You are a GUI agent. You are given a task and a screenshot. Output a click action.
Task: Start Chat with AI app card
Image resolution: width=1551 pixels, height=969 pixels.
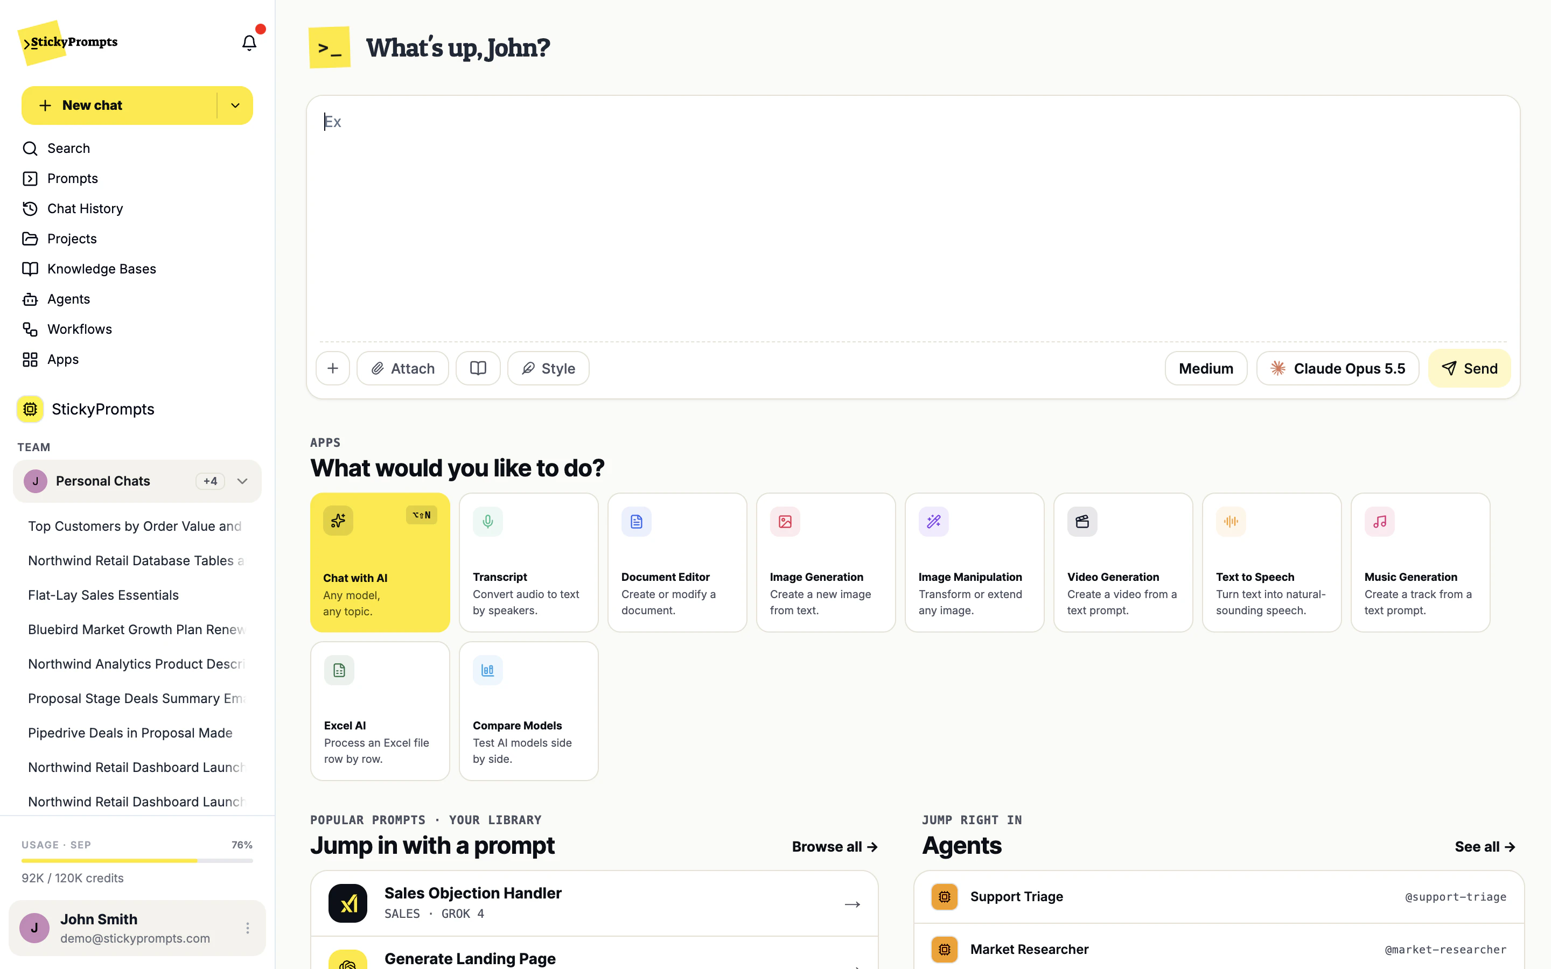point(380,563)
